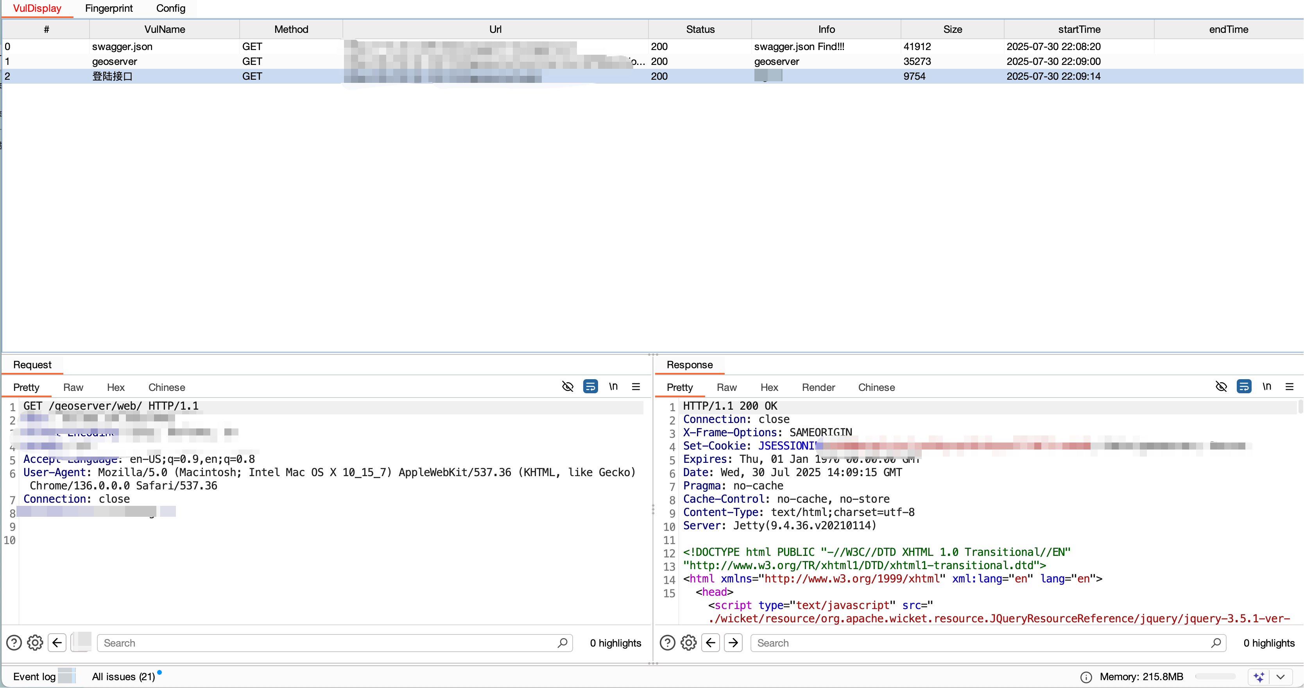The width and height of the screenshot is (1304, 688).
Task: Go to previous match in Request search
Action: (57, 643)
